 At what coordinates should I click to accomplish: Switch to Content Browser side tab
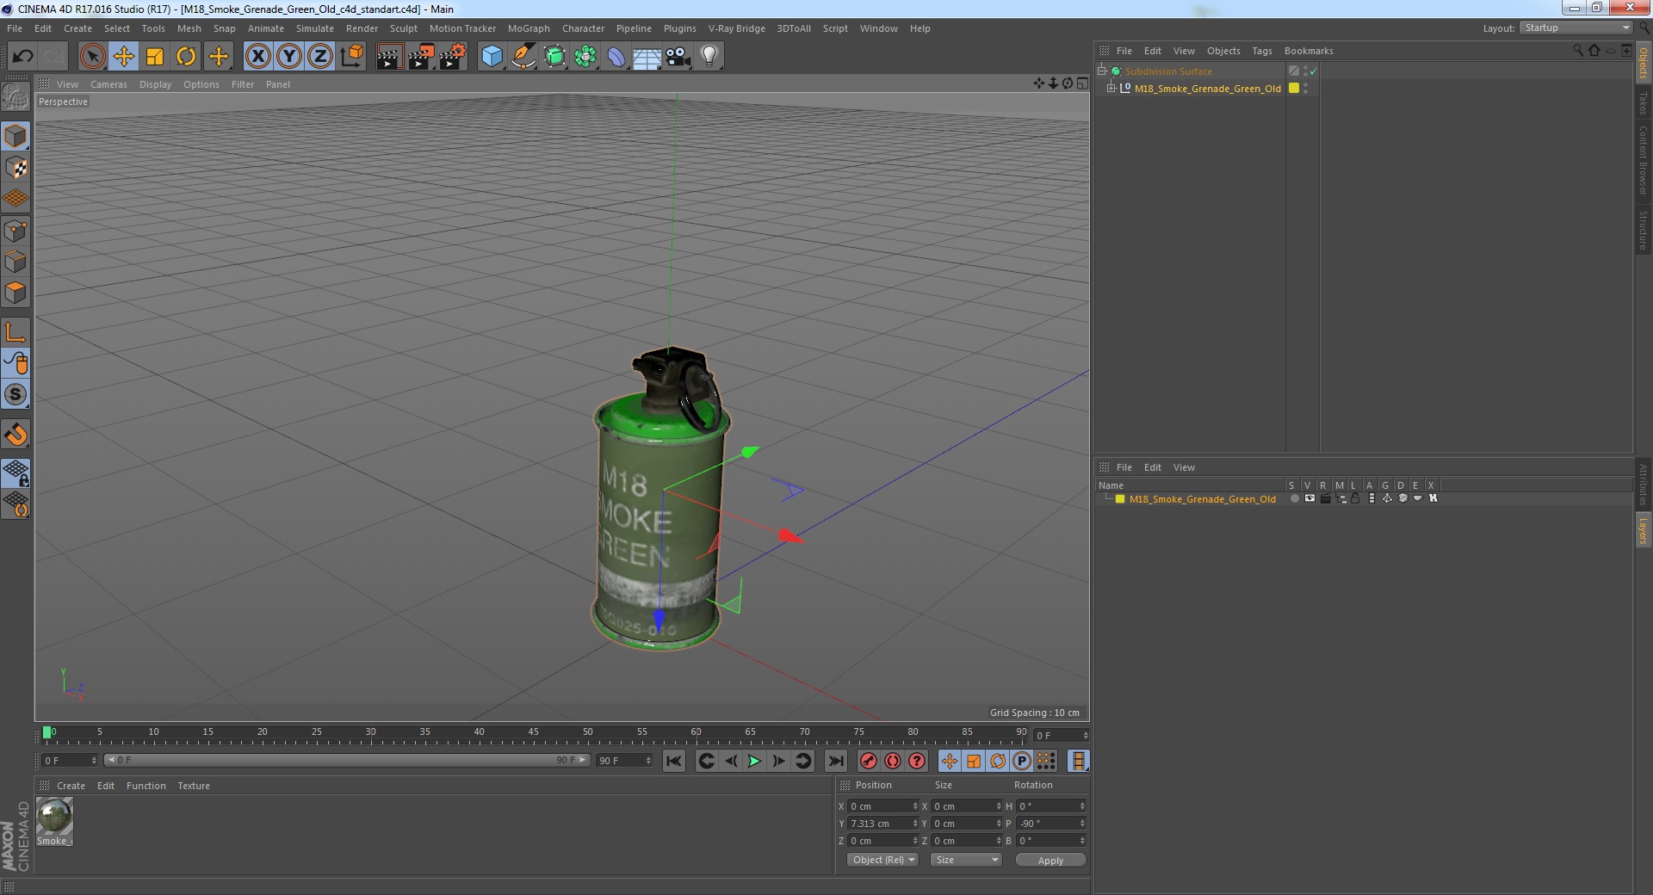1644,161
